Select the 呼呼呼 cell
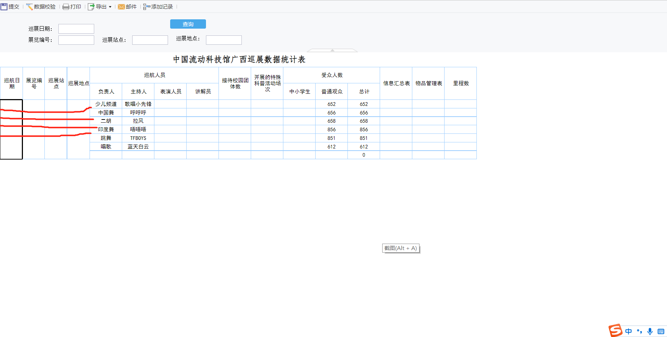The width and height of the screenshot is (667, 337). point(138,113)
